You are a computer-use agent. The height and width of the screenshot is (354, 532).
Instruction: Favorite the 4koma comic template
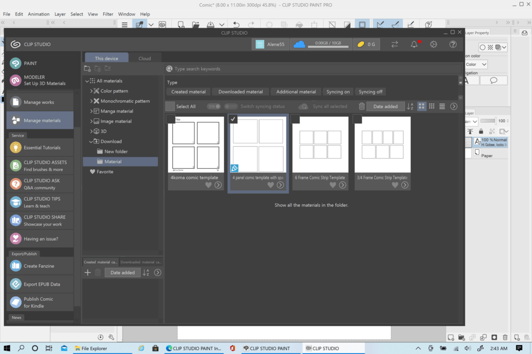coord(208,185)
